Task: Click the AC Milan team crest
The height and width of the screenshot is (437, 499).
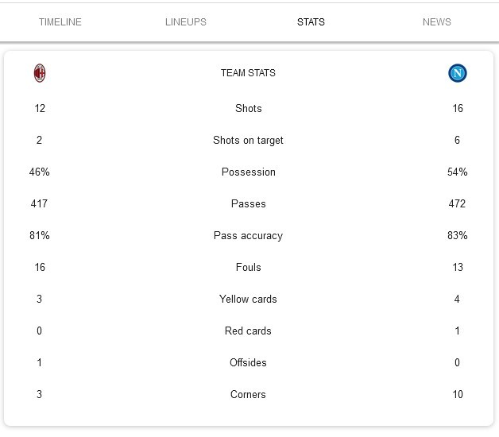Action: [40, 73]
